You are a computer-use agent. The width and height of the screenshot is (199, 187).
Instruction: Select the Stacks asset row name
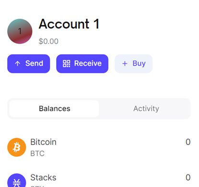pyautogui.click(x=43, y=177)
